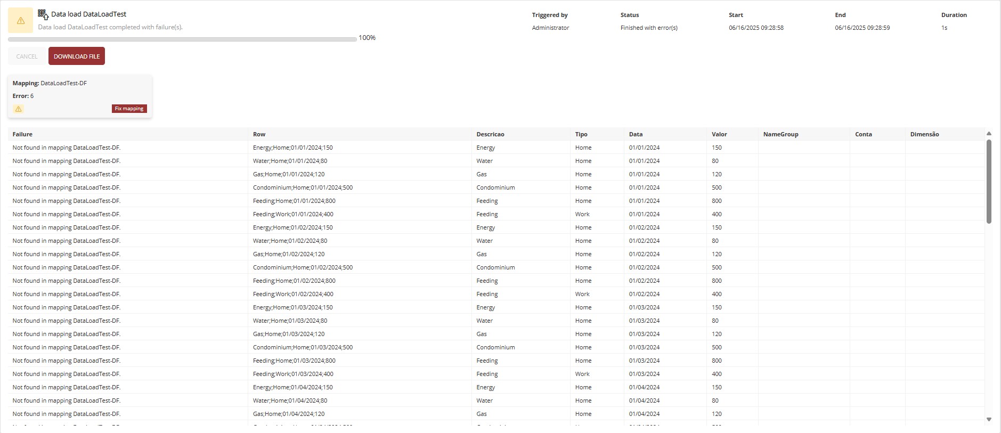Click the yellow warning icon beside the data load title
The image size is (1001, 433).
pos(21,21)
